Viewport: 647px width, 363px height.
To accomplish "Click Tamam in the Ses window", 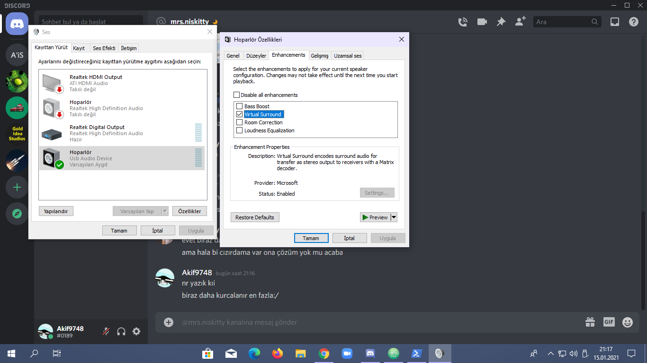I will point(119,231).
